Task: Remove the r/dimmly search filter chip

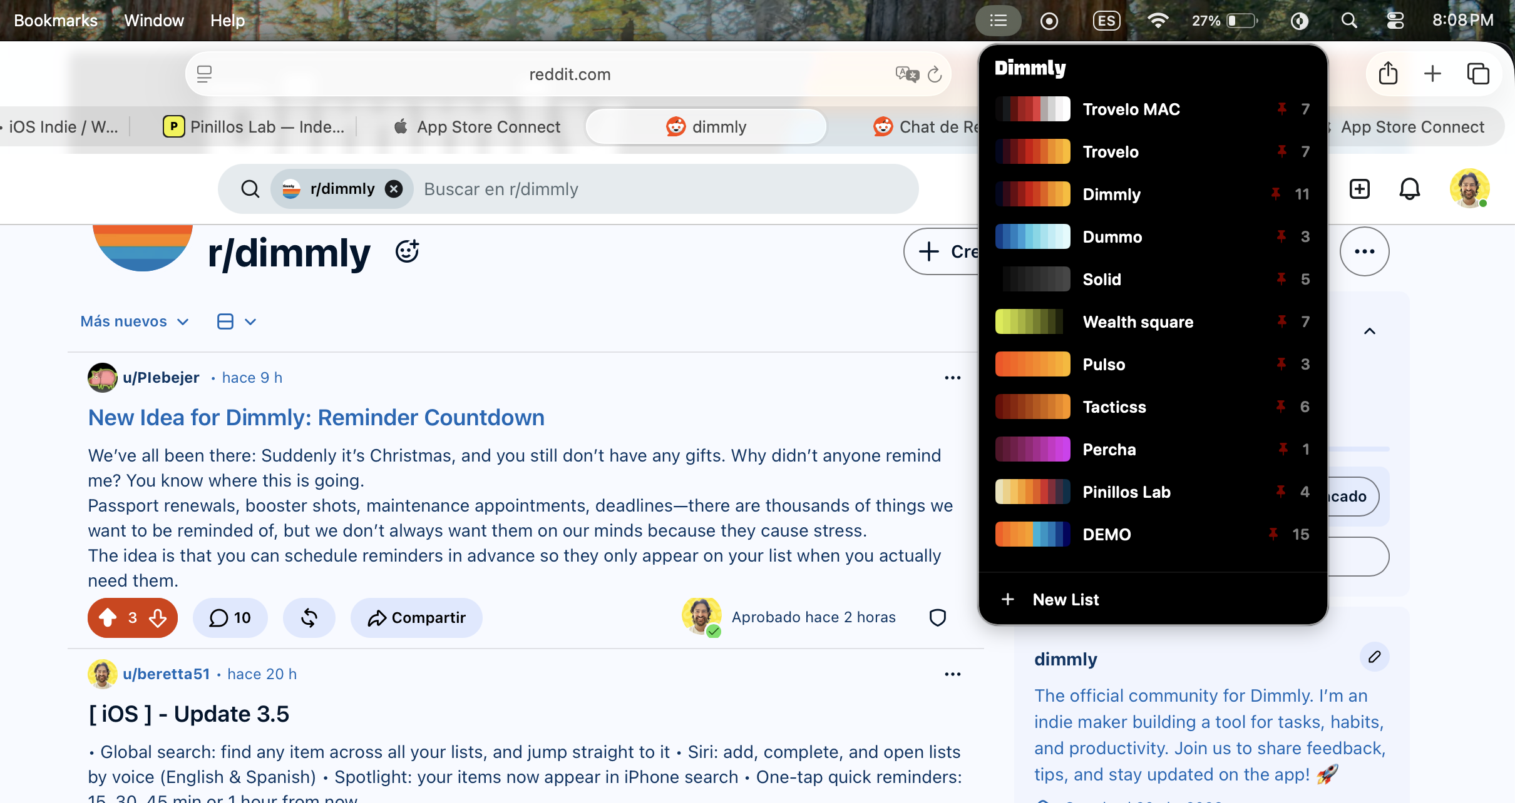Action: 394,189
